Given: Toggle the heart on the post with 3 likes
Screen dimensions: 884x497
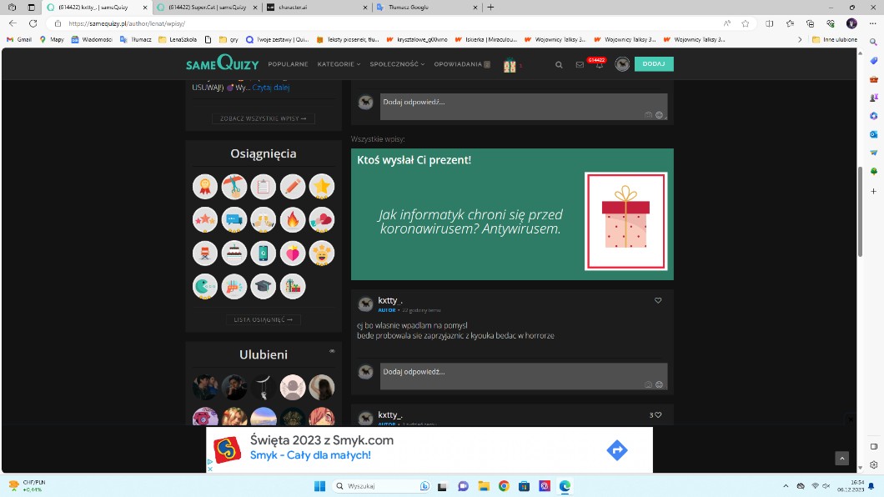Looking at the screenshot, I should (658, 414).
